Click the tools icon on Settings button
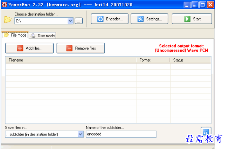The height and width of the screenshot is (149, 225). tap(140, 19)
